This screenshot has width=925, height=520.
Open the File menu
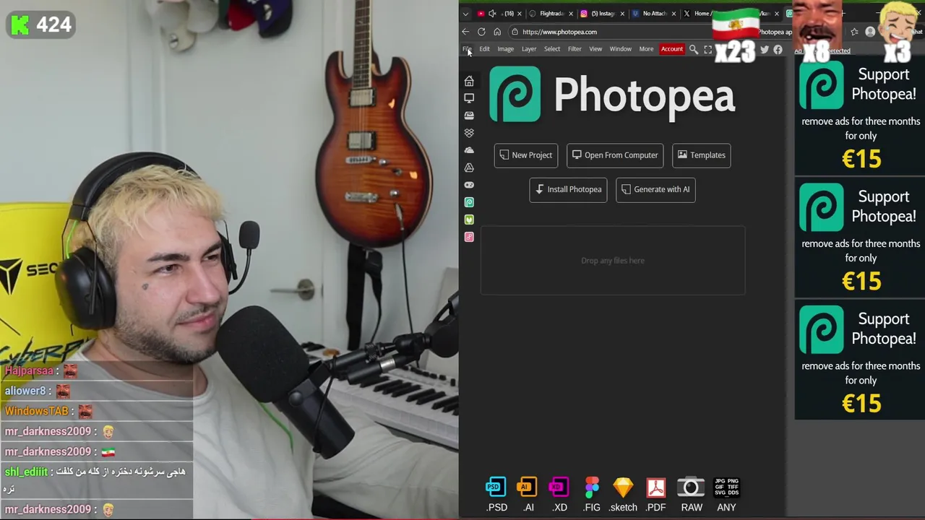(467, 49)
